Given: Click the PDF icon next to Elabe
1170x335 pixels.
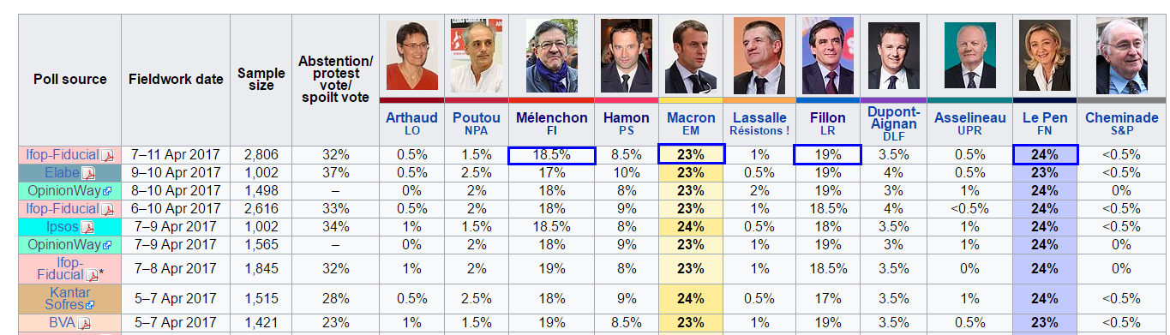Looking at the screenshot, I should 87,174.
